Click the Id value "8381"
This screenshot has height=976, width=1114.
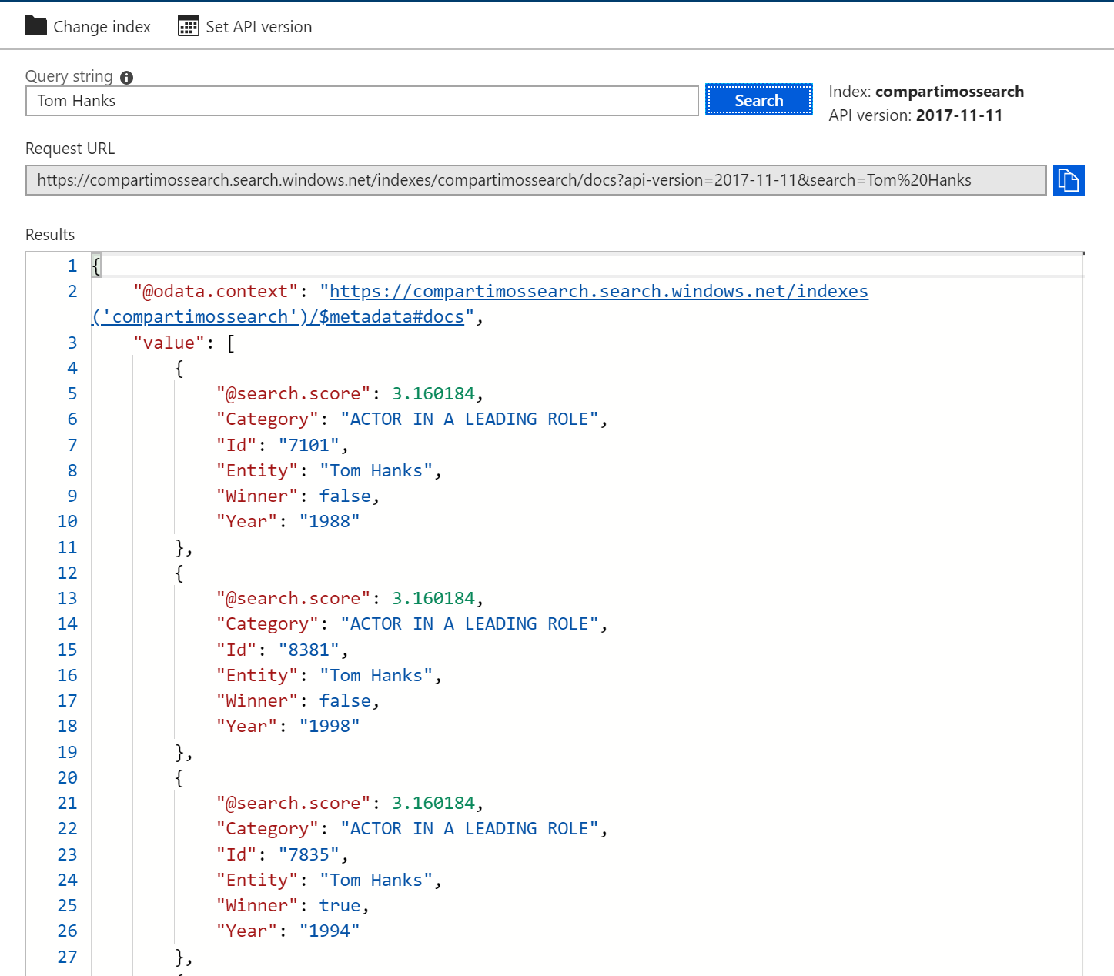(x=309, y=650)
